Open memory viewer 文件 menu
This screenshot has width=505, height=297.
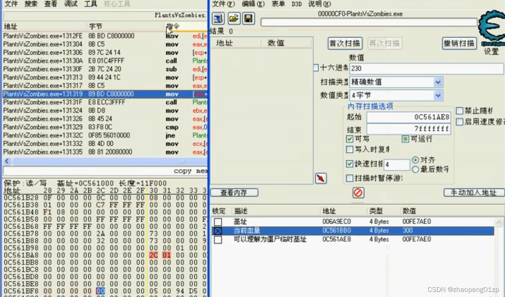click(x=11, y=4)
